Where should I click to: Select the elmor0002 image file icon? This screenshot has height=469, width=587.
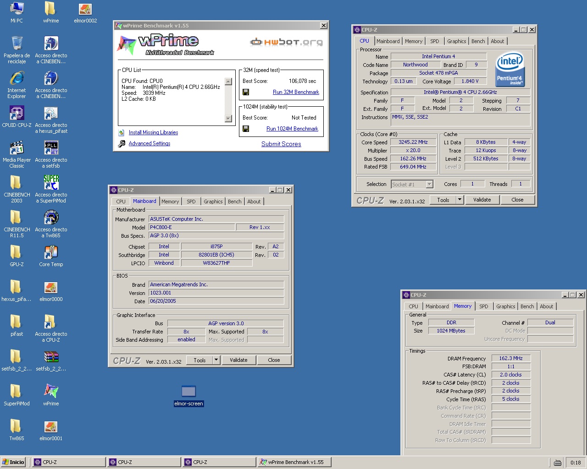(85, 9)
